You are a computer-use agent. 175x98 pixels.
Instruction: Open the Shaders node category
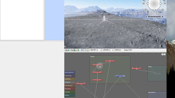(x=70, y=89)
